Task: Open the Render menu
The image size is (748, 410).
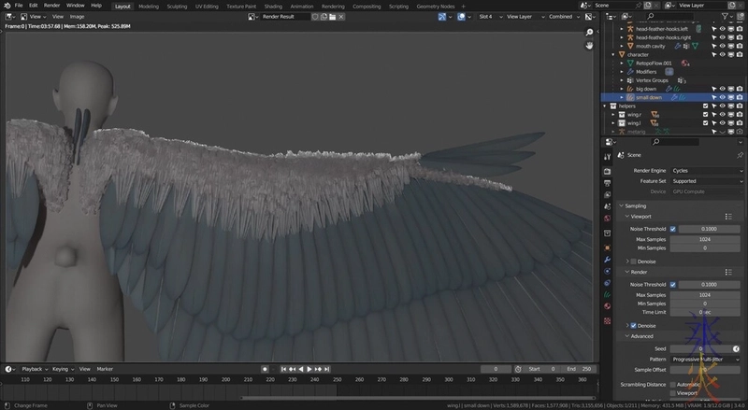Action: pyautogui.click(x=51, y=6)
